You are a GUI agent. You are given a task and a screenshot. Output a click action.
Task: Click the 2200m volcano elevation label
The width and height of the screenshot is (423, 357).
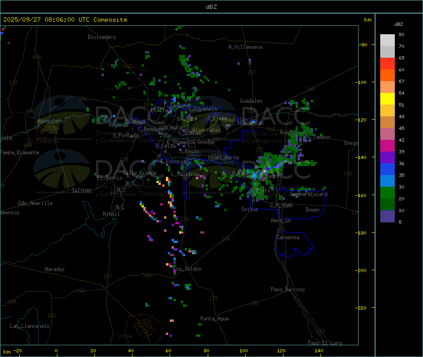click(125, 336)
